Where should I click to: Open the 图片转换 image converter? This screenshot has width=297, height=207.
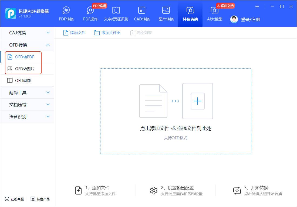coord(166,13)
